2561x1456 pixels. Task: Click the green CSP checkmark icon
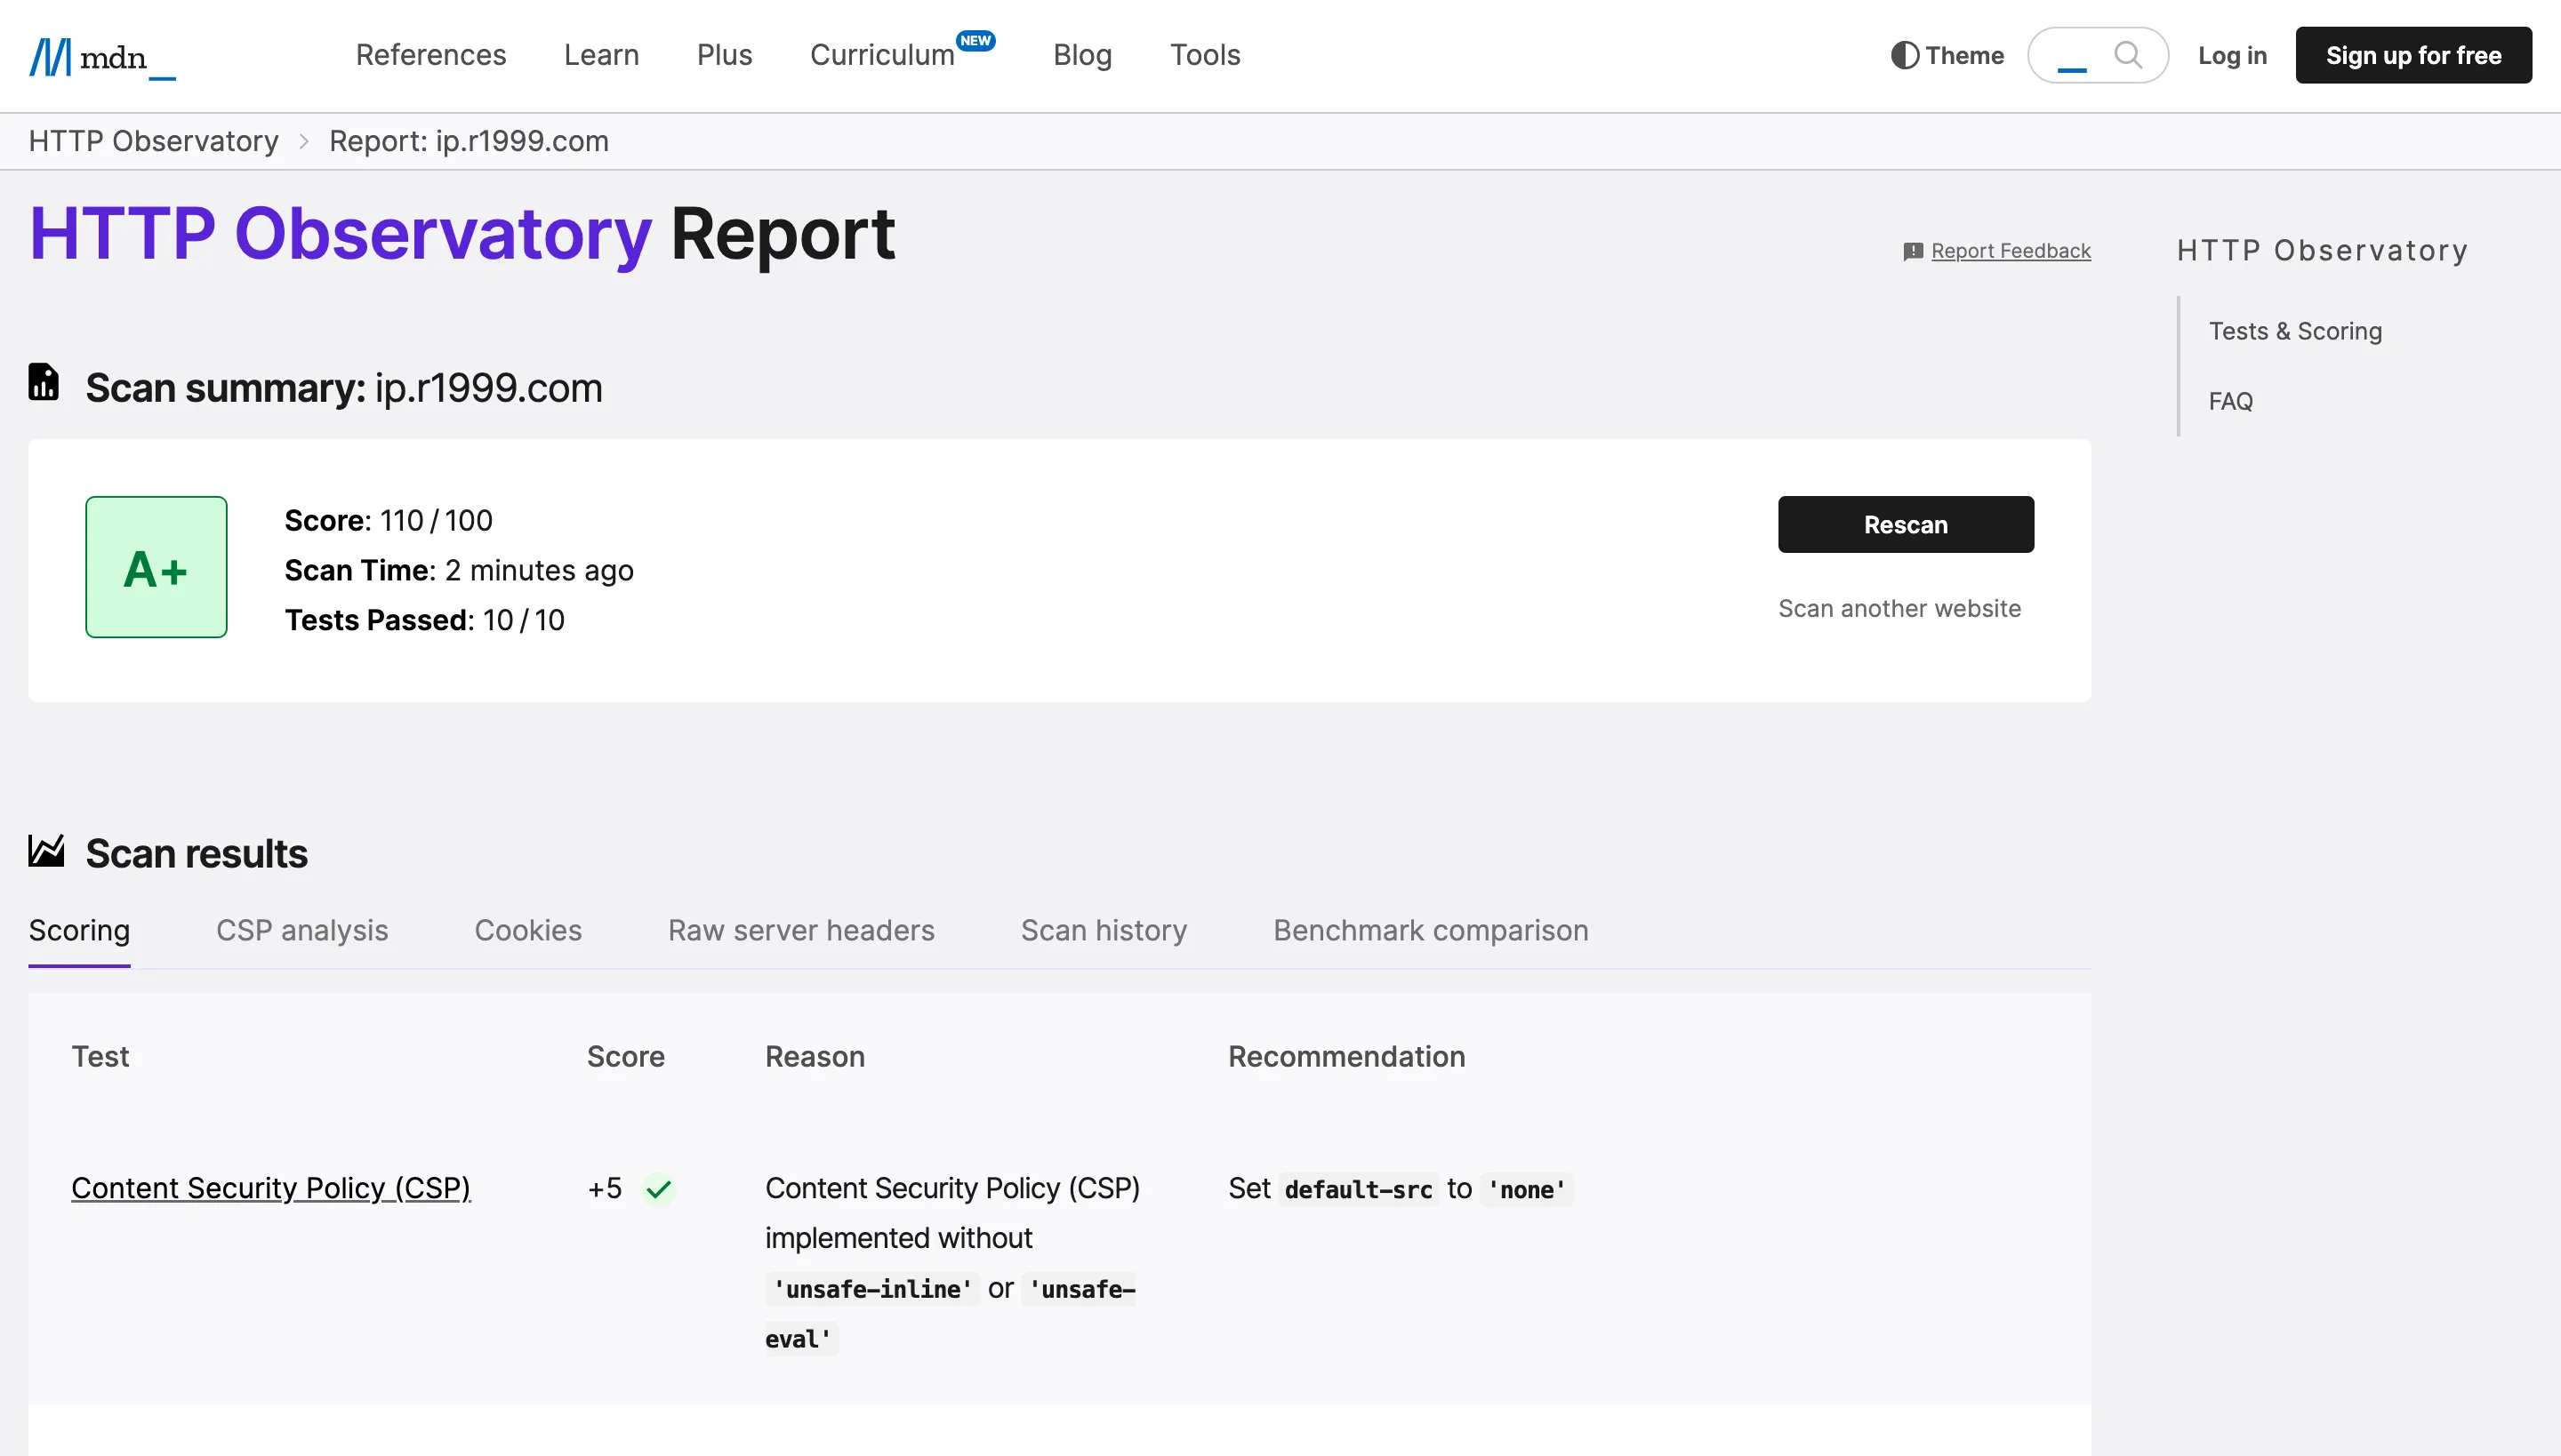658,1189
